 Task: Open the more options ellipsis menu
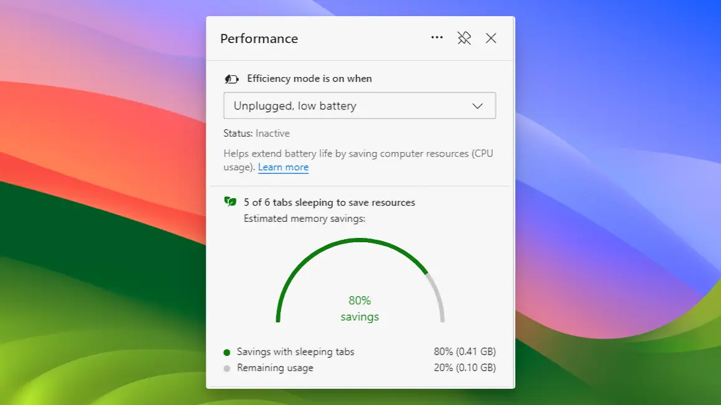point(437,37)
